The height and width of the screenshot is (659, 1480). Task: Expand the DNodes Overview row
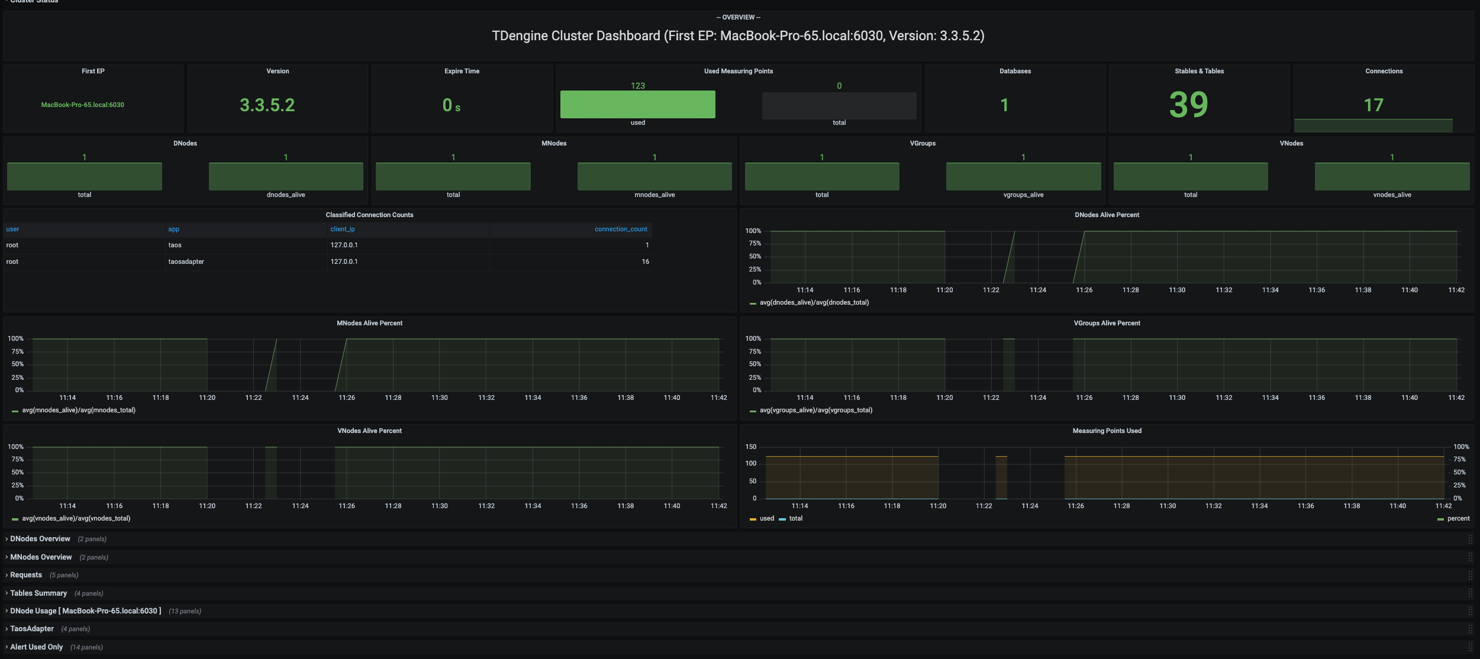[40, 539]
